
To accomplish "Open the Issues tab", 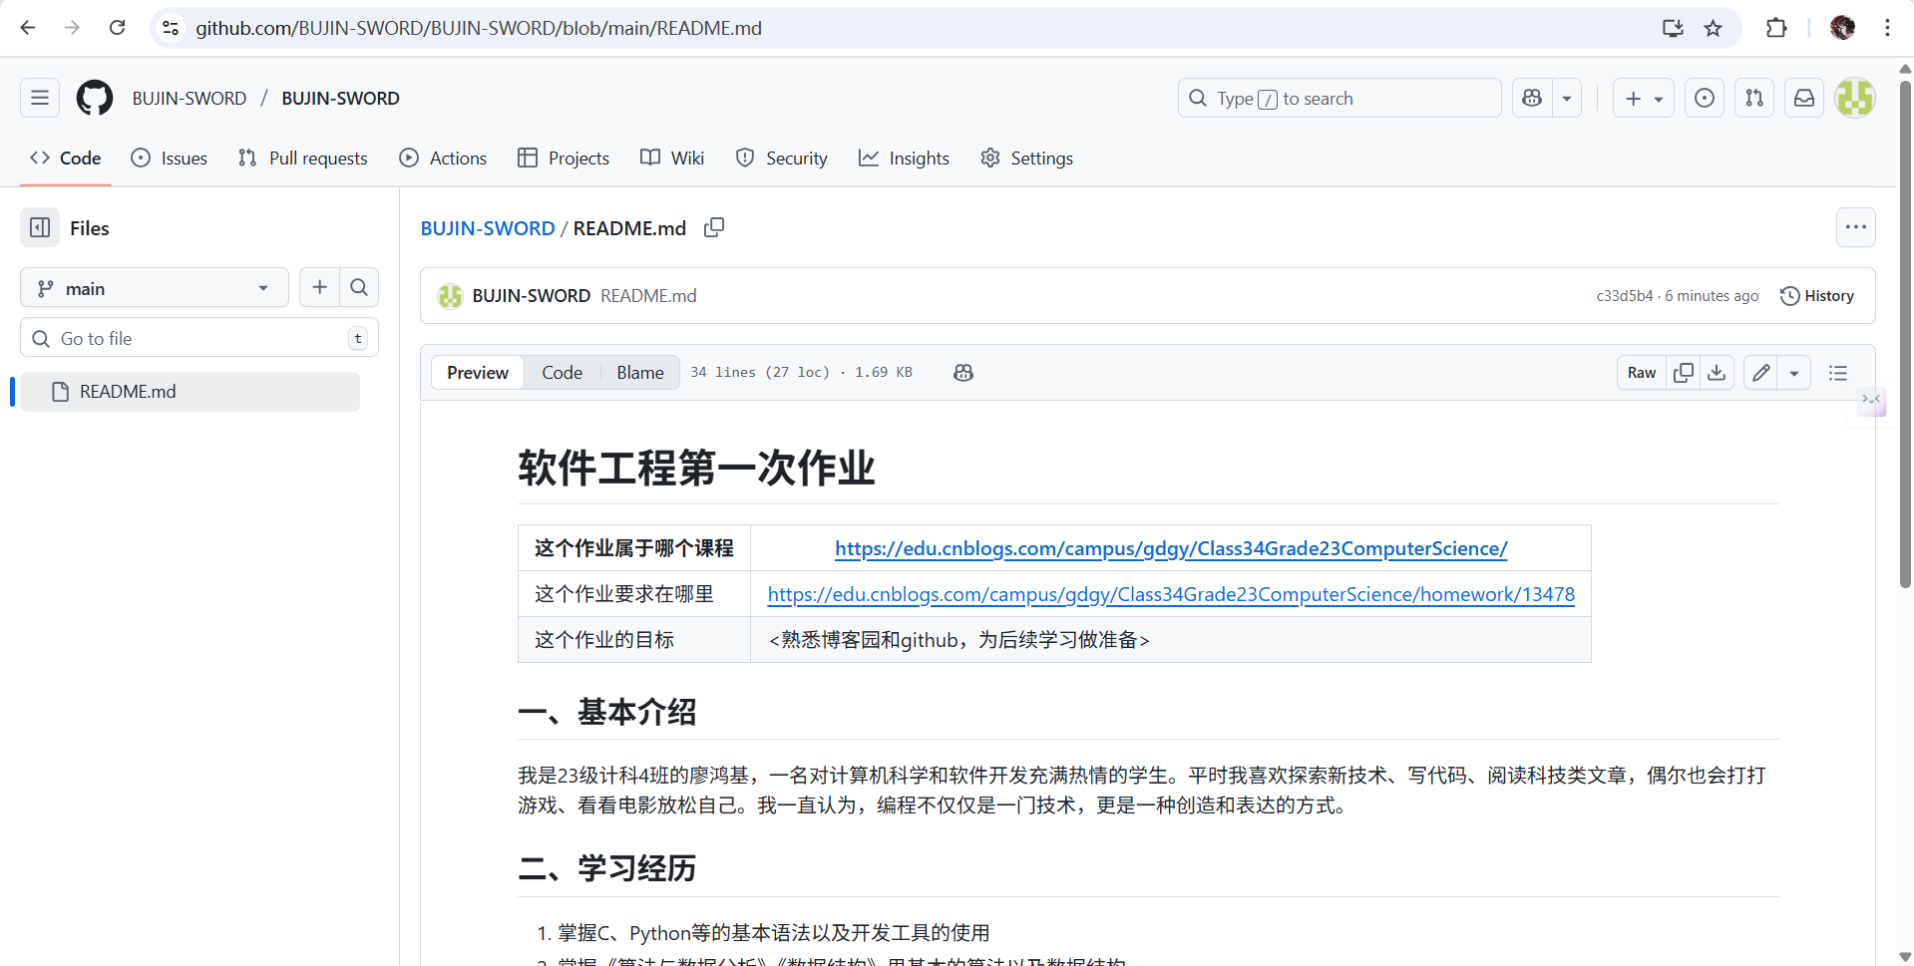I will [169, 158].
